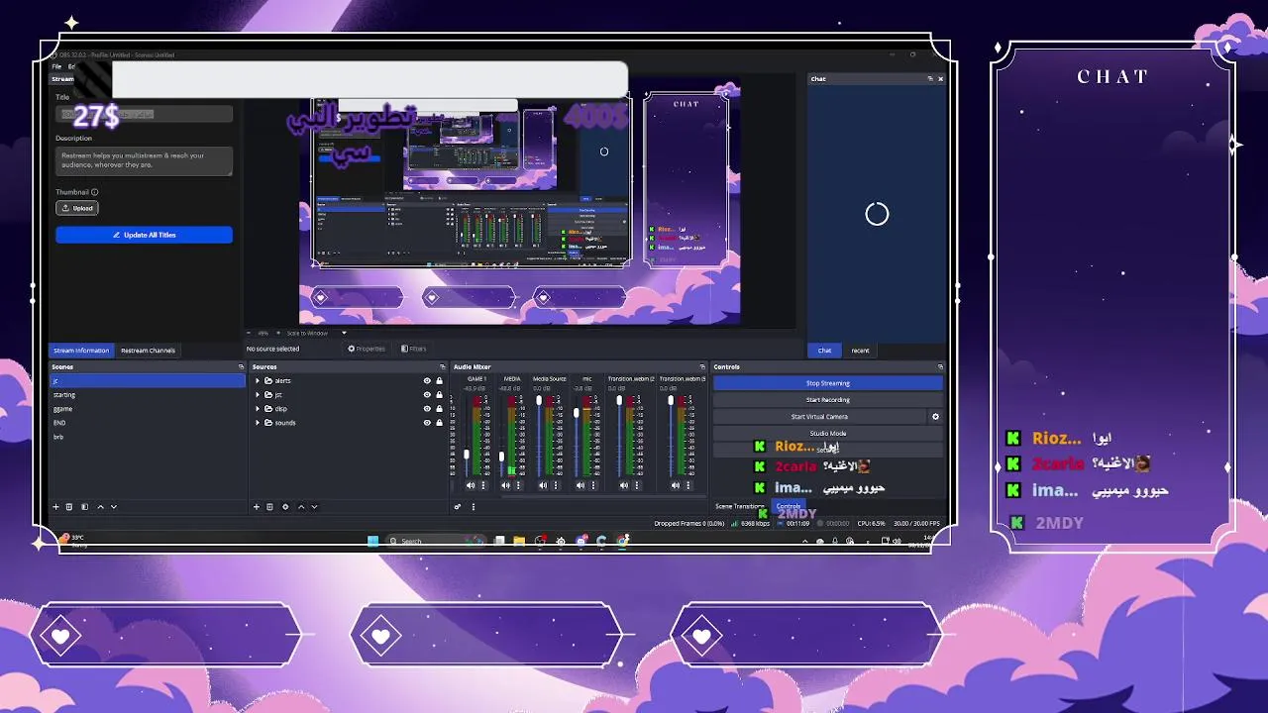Click the GAME 1 volume fader handle
This screenshot has width=1268, height=713.
(467, 456)
